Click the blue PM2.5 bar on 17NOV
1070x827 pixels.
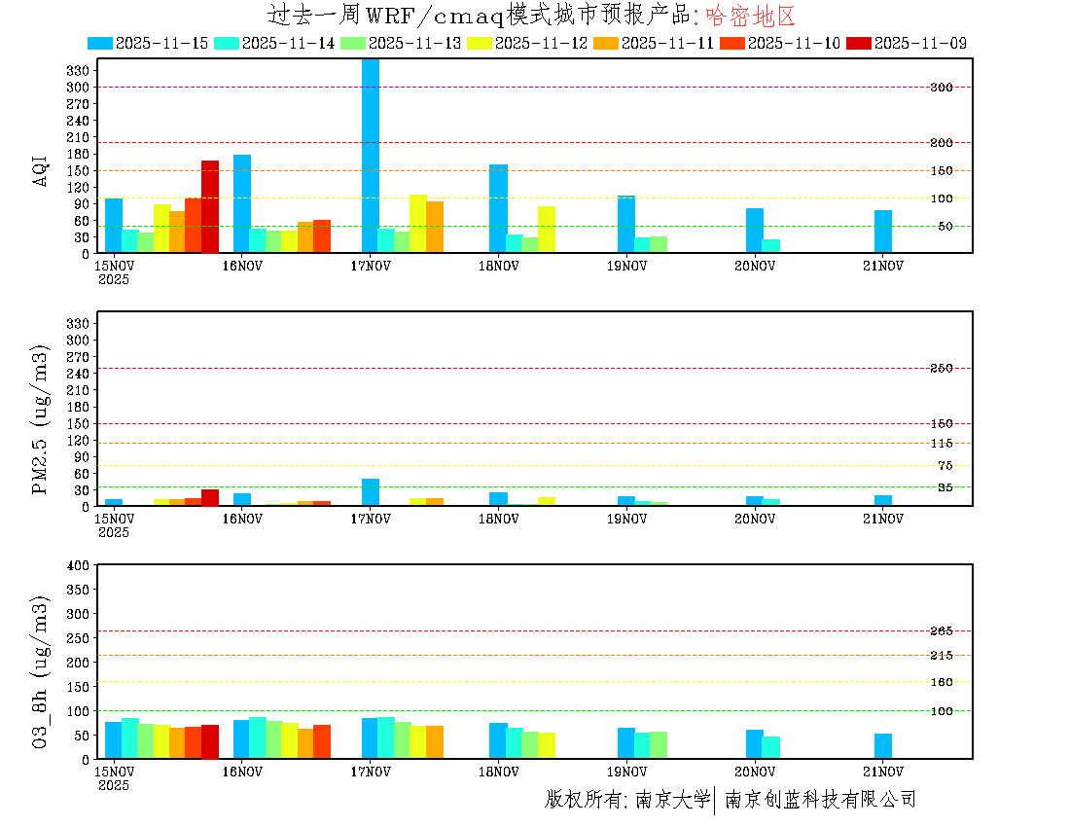click(x=371, y=492)
